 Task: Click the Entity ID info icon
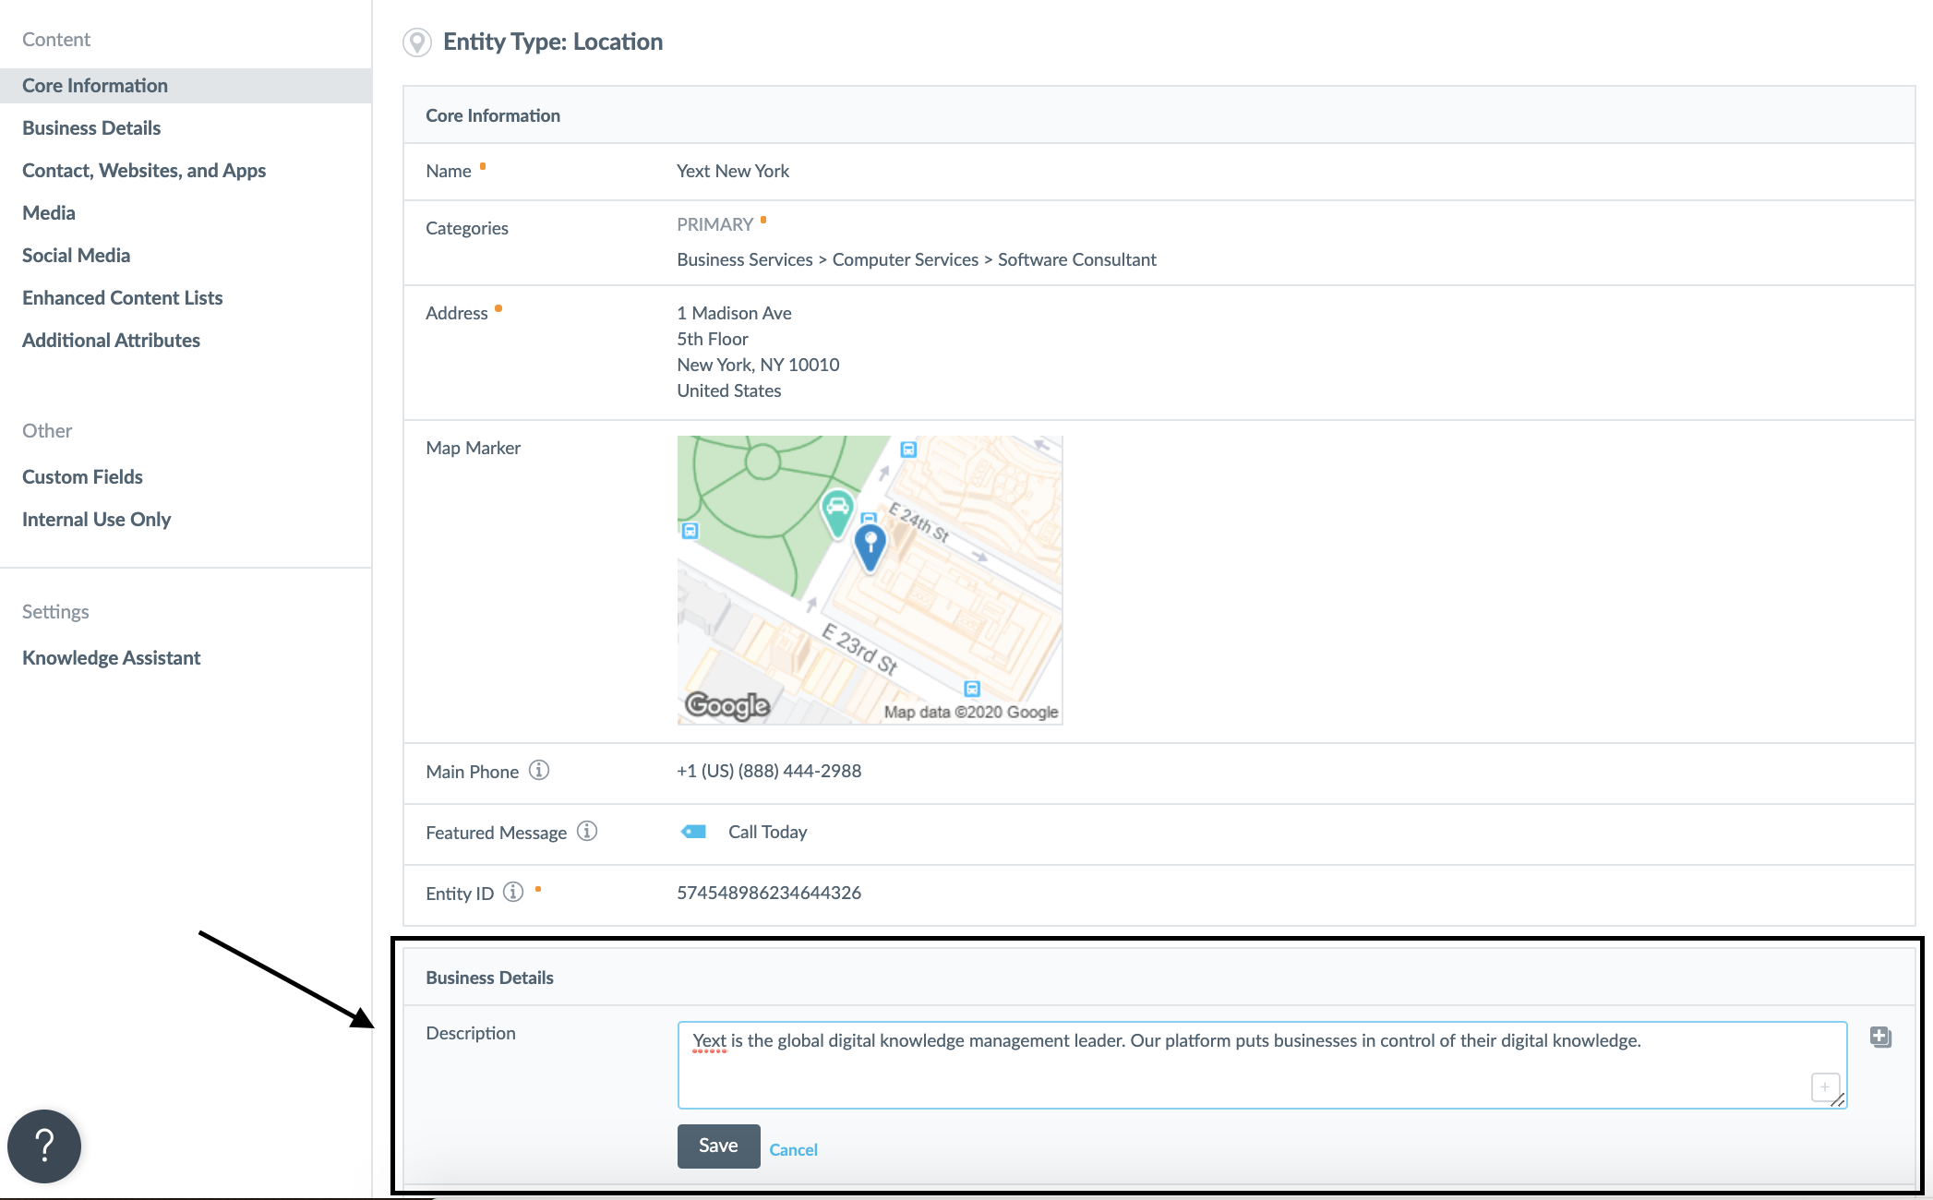pos(513,892)
